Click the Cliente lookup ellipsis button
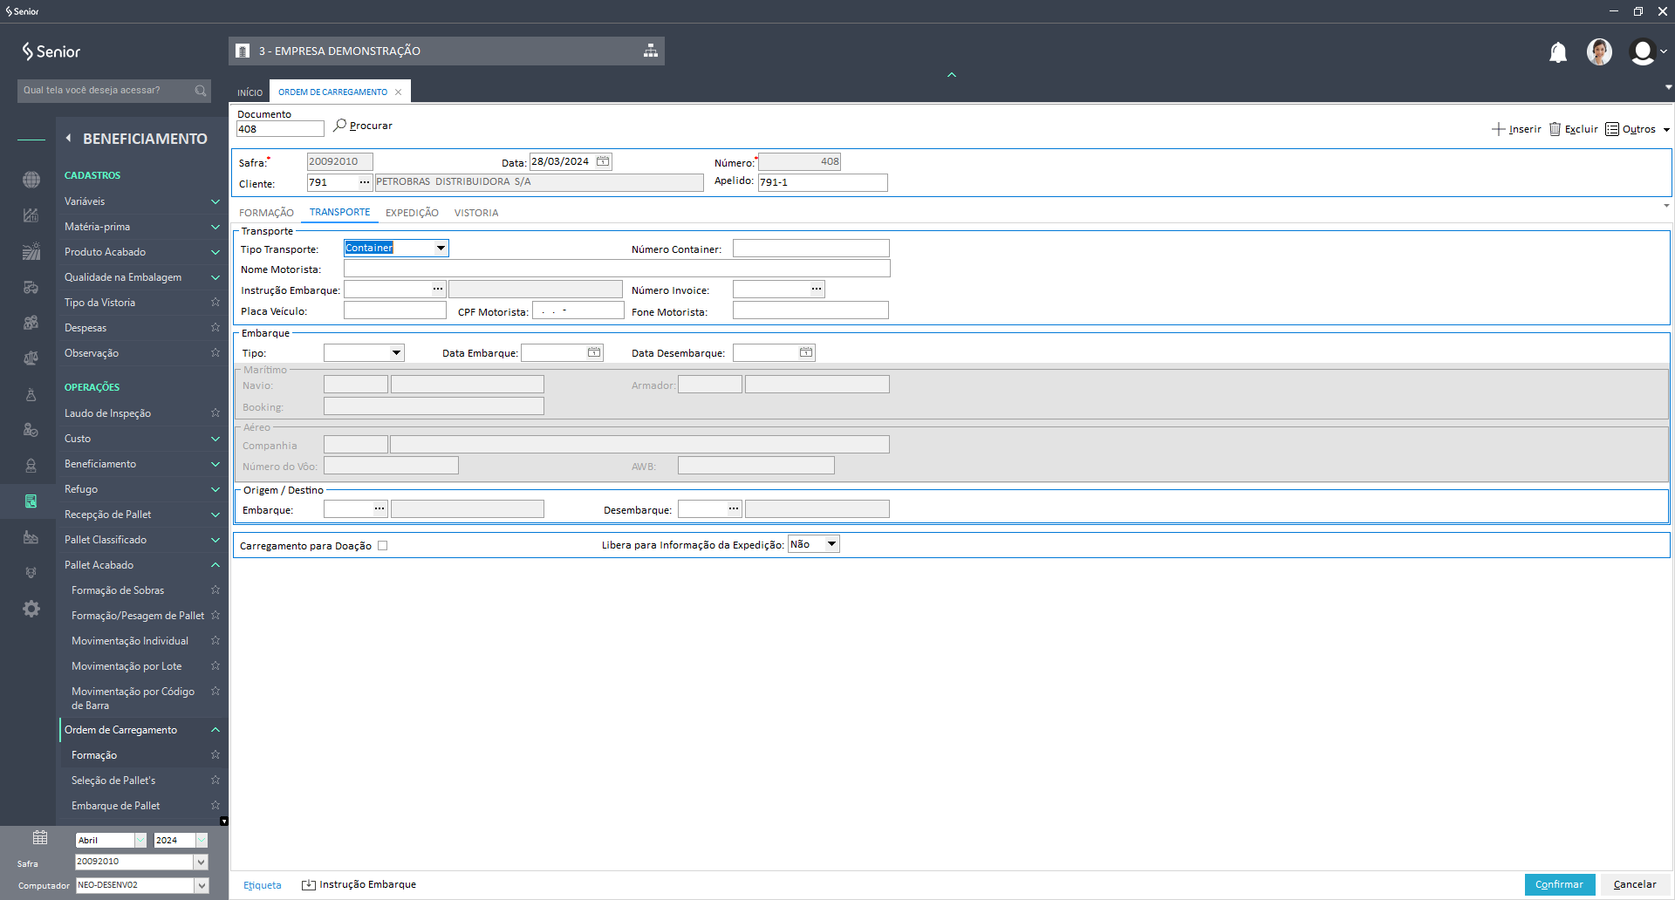 pos(365,182)
